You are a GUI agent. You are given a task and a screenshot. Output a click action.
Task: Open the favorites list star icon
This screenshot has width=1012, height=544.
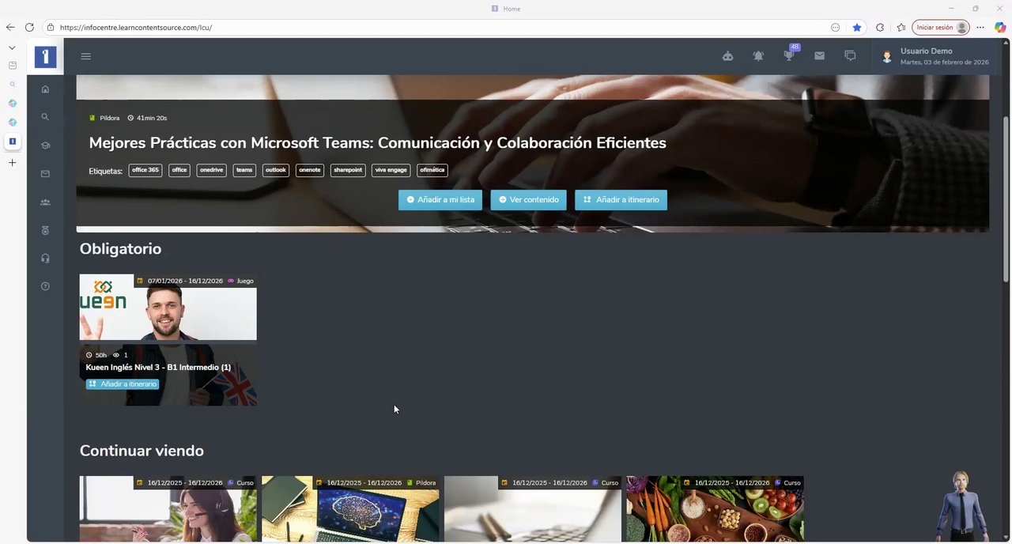point(901,27)
